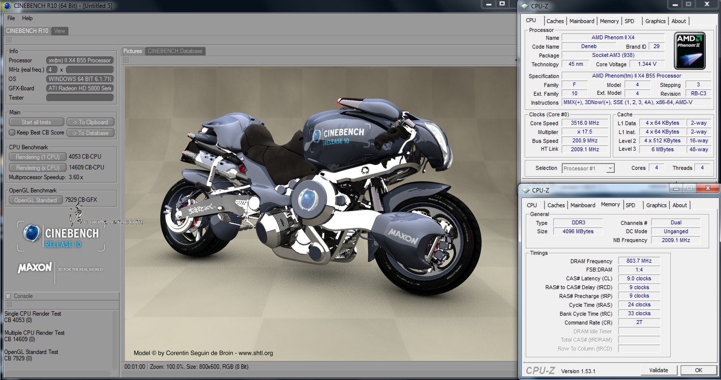Viewport: 721px width, 380px height.
Task: Enable Keep Best CB Score checkbox
Action: click(12, 133)
